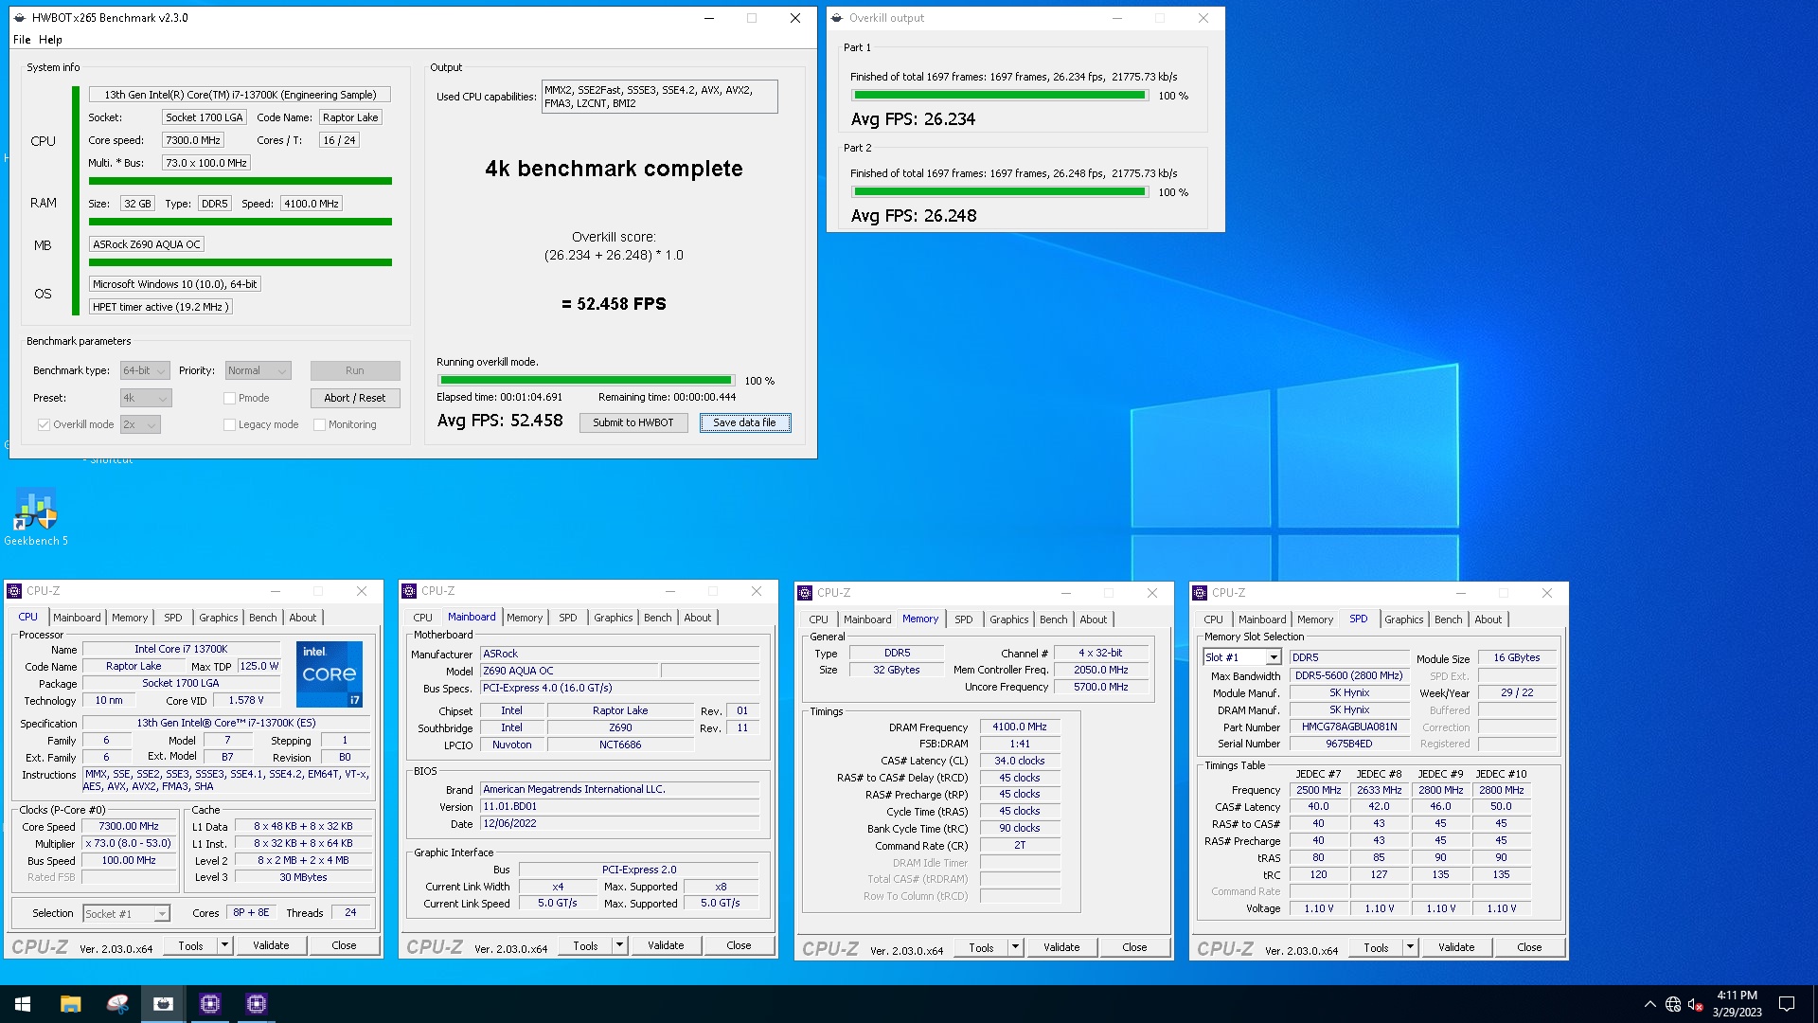Viewport: 1818px width, 1023px height.
Task: Expand Tools arrow in CPU window
Action: tap(224, 945)
